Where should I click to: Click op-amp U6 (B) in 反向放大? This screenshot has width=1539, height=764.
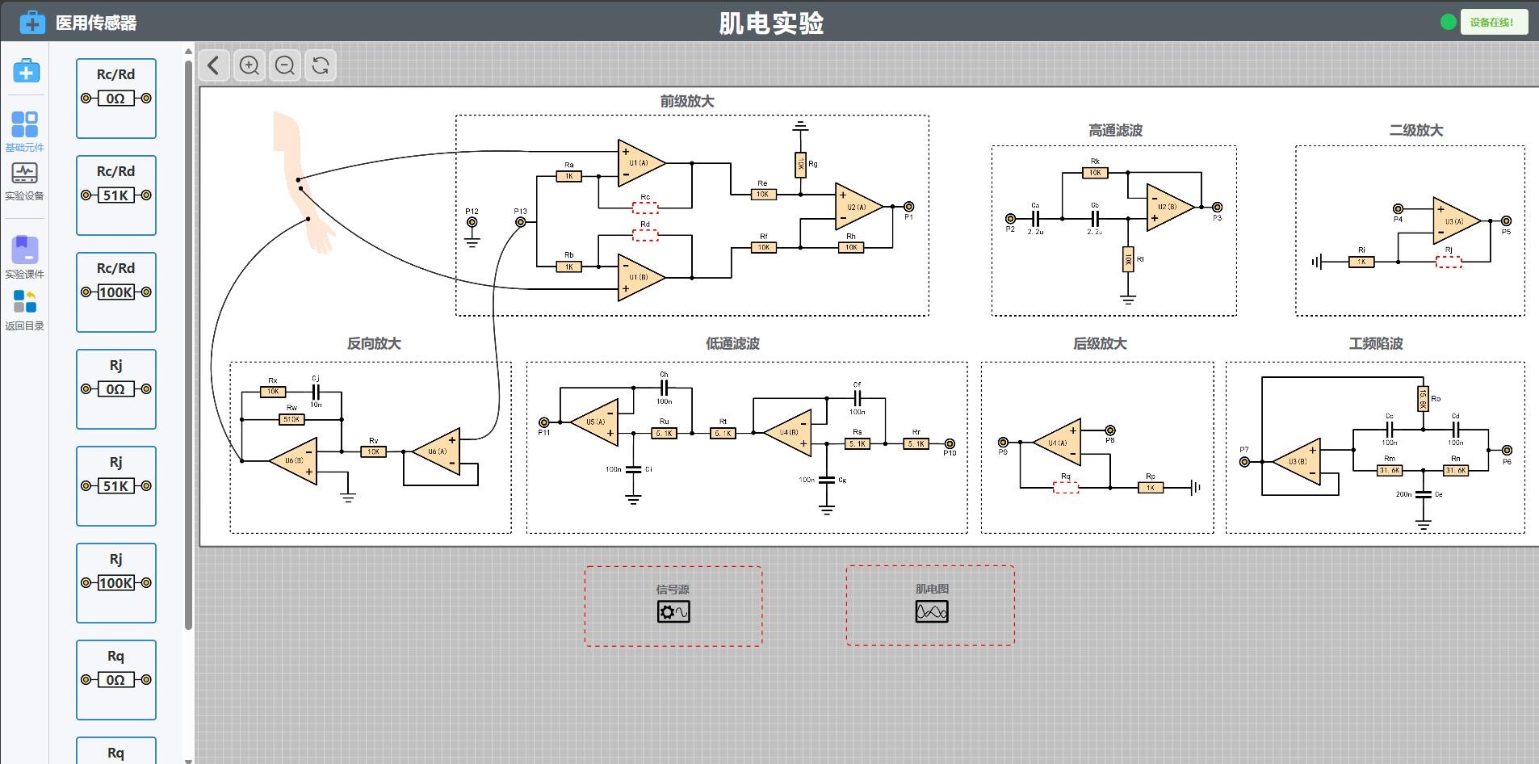coord(294,461)
